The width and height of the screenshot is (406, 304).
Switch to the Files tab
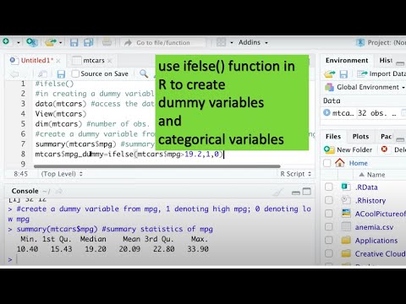point(333,137)
